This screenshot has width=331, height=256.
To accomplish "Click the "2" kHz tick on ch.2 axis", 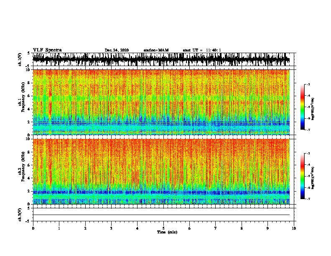I will (29, 191).
